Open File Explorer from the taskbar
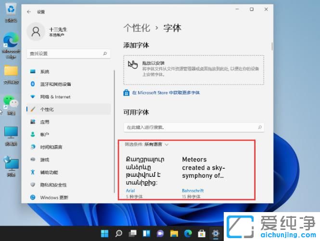This screenshot has height=241, width=320. [174, 233]
